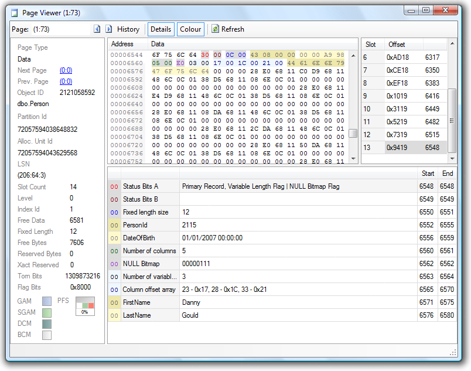Click the DCM colour swatch
The width and height of the screenshot is (471, 371).
point(47,324)
